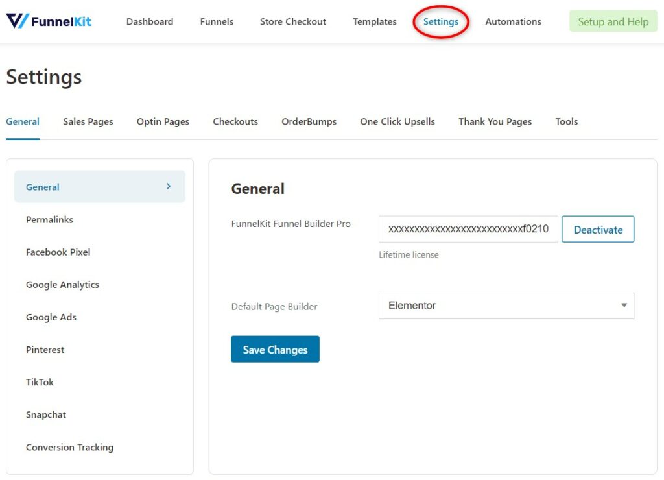Open Google Analytics settings
The height and width of the screenshot is (480, 664).
pyautogui.click(x=62, y=285)
